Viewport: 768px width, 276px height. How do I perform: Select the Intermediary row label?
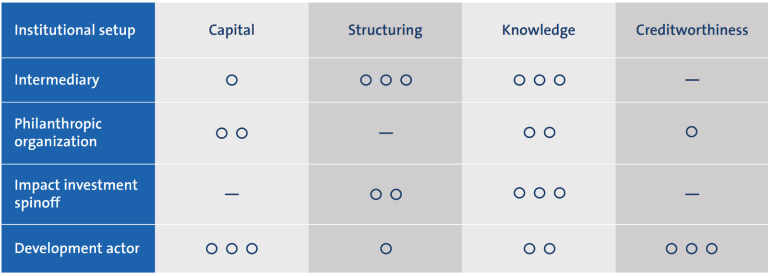pyautogui.click(x=57, y=80)
